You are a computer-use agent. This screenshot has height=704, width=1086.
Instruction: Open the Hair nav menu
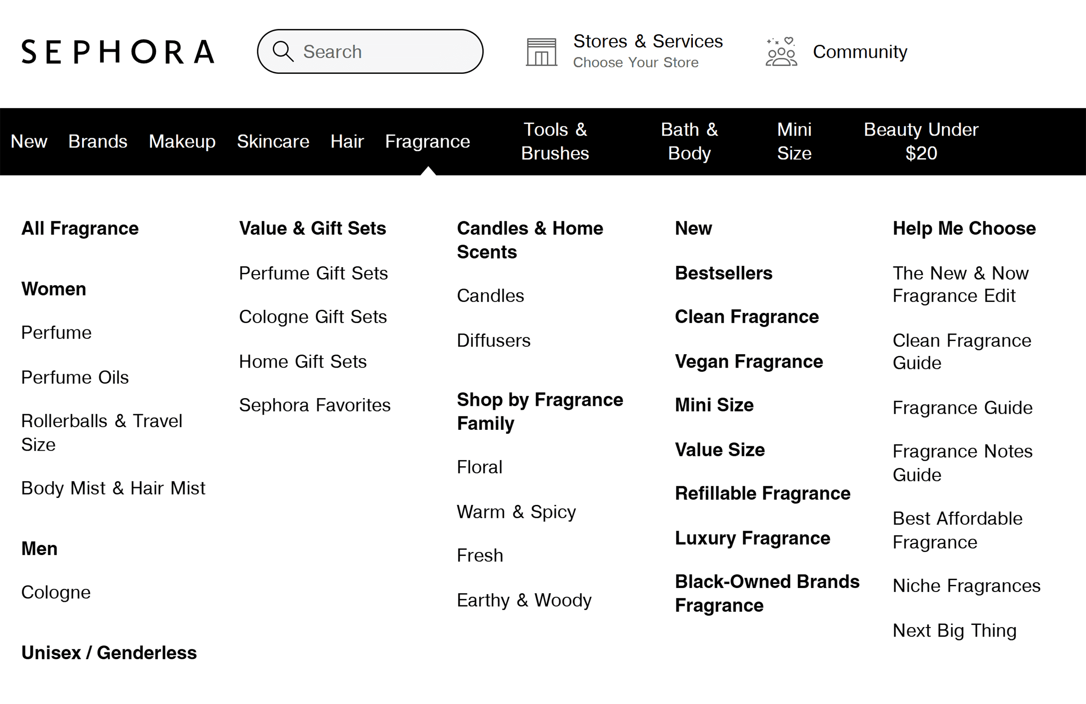point(347,142)
